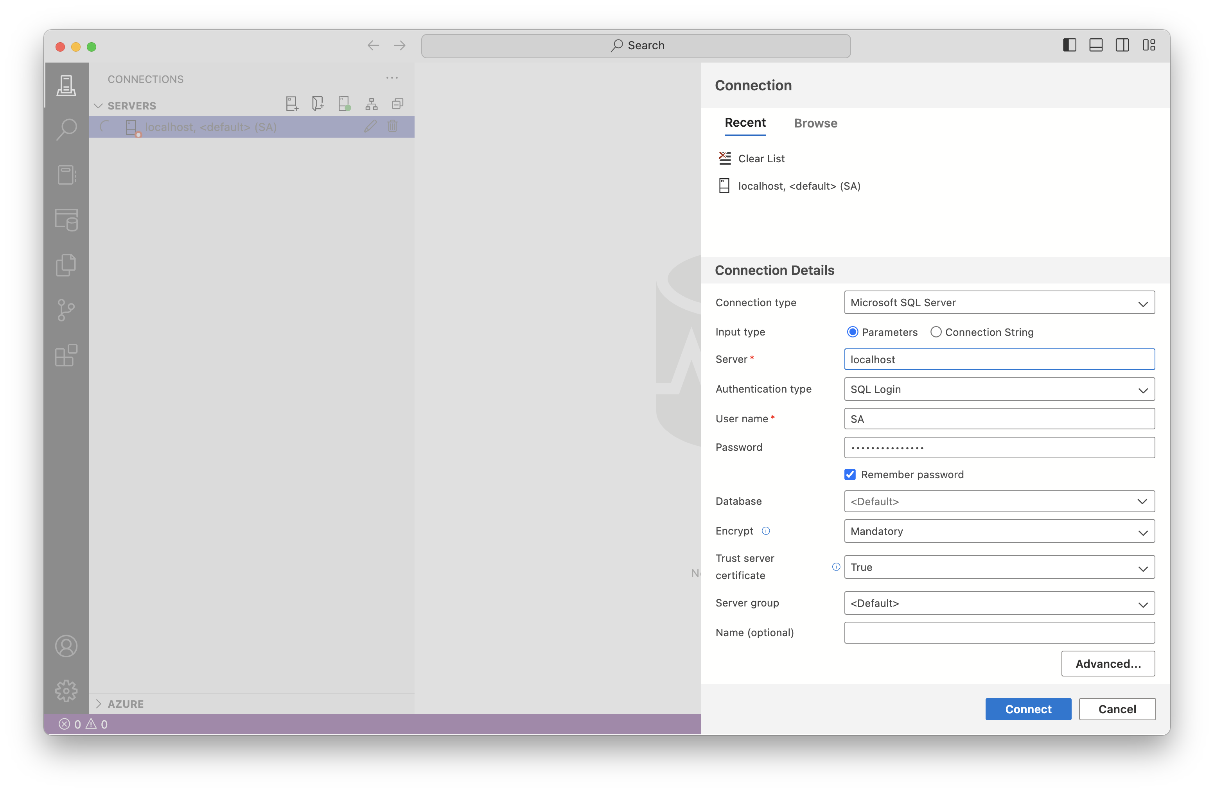Click the Connect button

1028,709
